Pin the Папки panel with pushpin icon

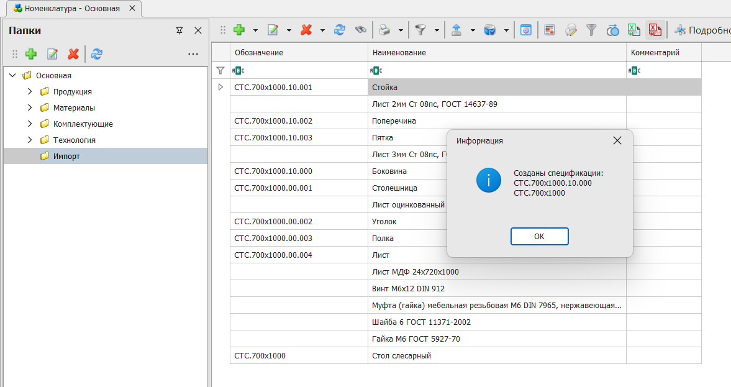(x=179, y=30)
